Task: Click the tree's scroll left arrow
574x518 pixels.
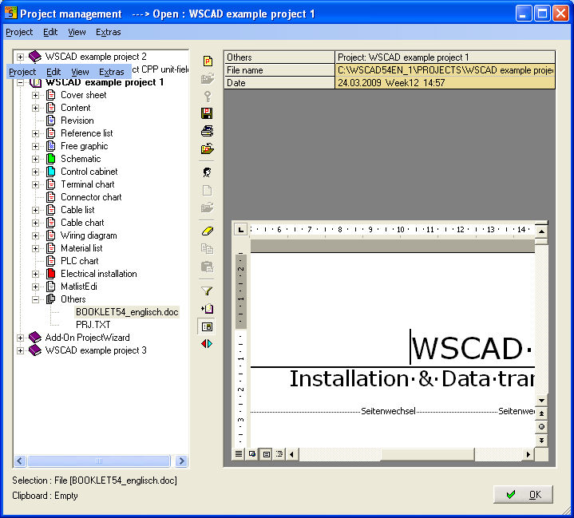Action: point(20,461)
